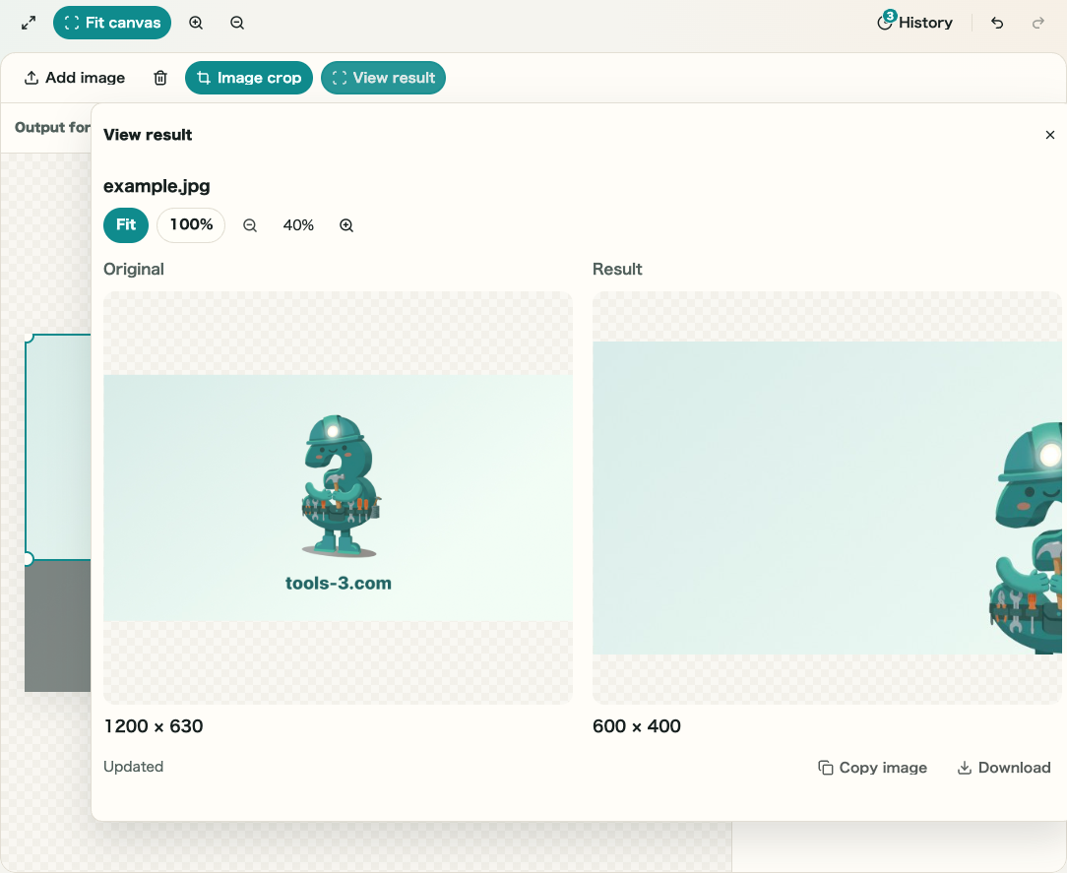Download the cropped result image
Image resolution: width=1067 pixels, height=873 pixels.
[1004, 768]
